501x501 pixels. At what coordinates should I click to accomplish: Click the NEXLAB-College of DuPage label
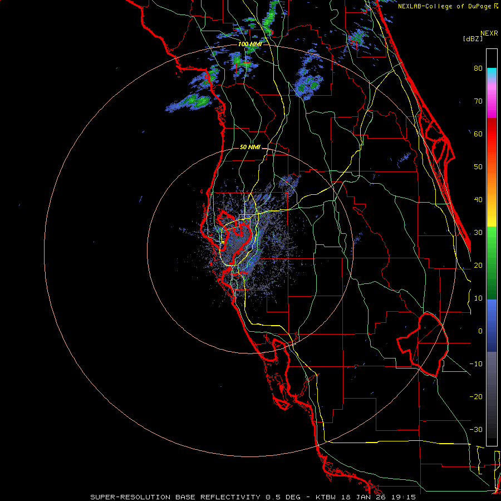pyautogui.click(x=444, y=6)
